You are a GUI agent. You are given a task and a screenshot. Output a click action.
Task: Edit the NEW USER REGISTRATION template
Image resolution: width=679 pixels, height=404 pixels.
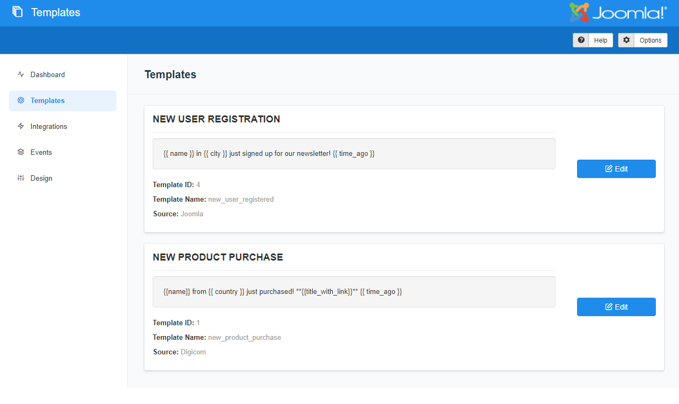[616, 168]
